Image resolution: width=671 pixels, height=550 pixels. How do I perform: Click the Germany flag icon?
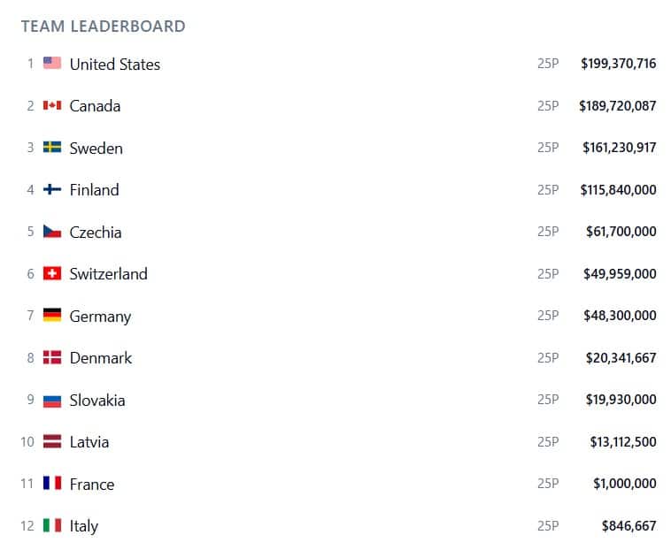pos(52,316)
